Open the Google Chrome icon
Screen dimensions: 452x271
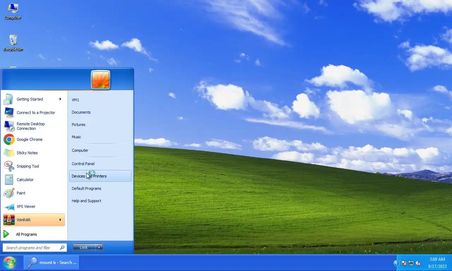9,139
